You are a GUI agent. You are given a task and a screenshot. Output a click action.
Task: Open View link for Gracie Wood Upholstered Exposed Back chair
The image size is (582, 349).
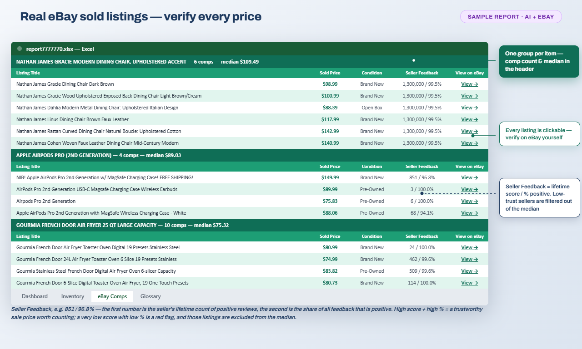(x=470, y=96)
